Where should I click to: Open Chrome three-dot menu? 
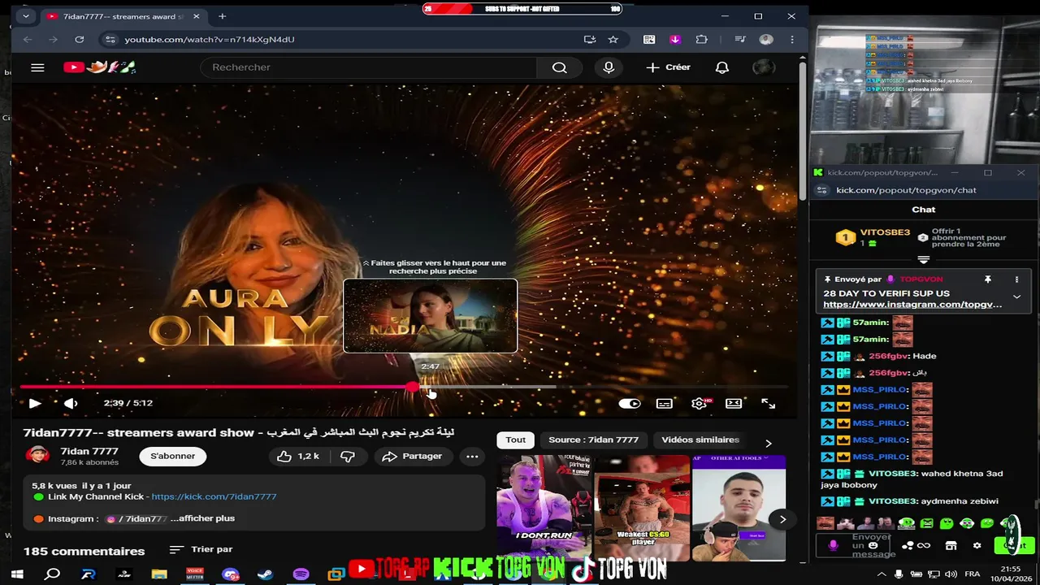point(792,39)
